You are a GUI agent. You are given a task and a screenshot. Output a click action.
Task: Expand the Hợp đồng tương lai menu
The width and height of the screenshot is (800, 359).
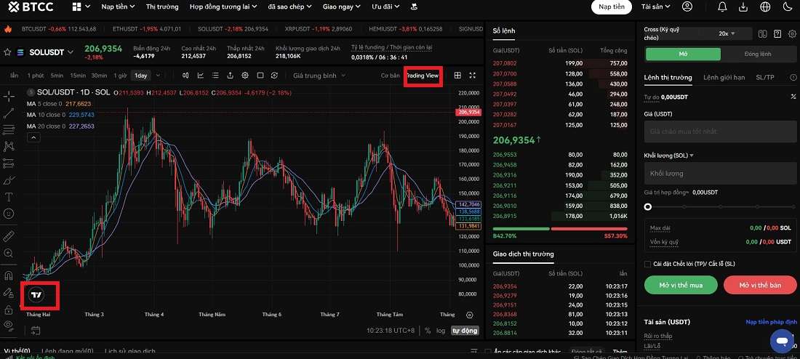223,7
